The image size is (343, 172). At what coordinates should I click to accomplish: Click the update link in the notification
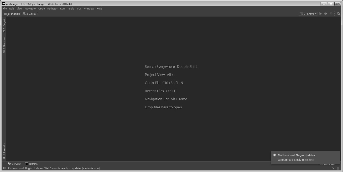(x=310, y=160)
